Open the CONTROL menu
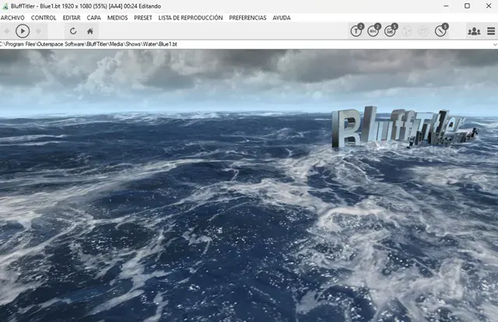 44,18
